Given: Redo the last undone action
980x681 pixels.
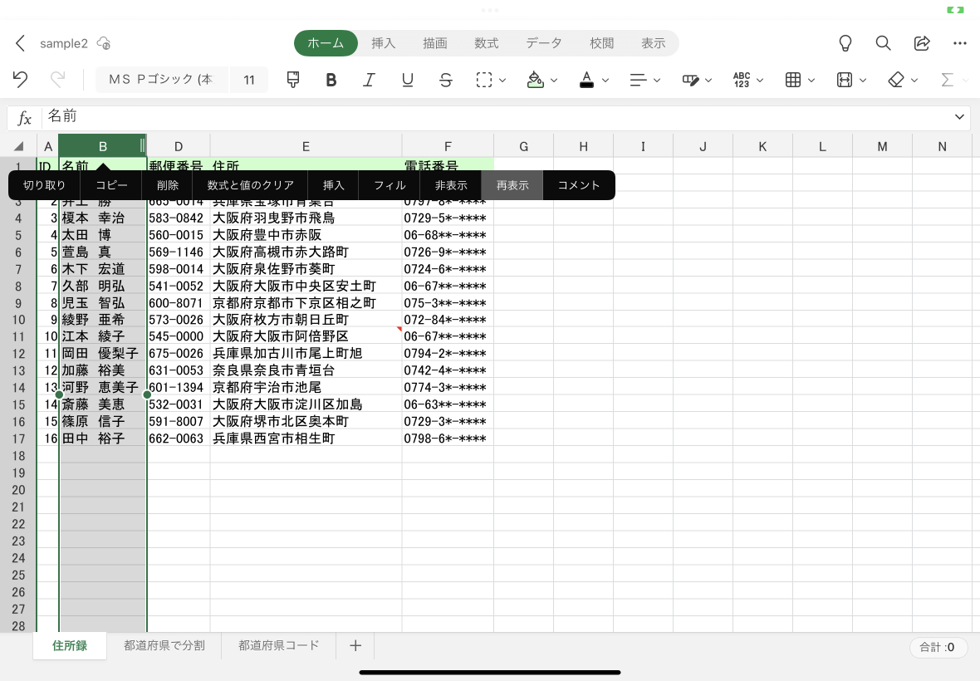Looking at the screenshot, I should pos(57,80).
